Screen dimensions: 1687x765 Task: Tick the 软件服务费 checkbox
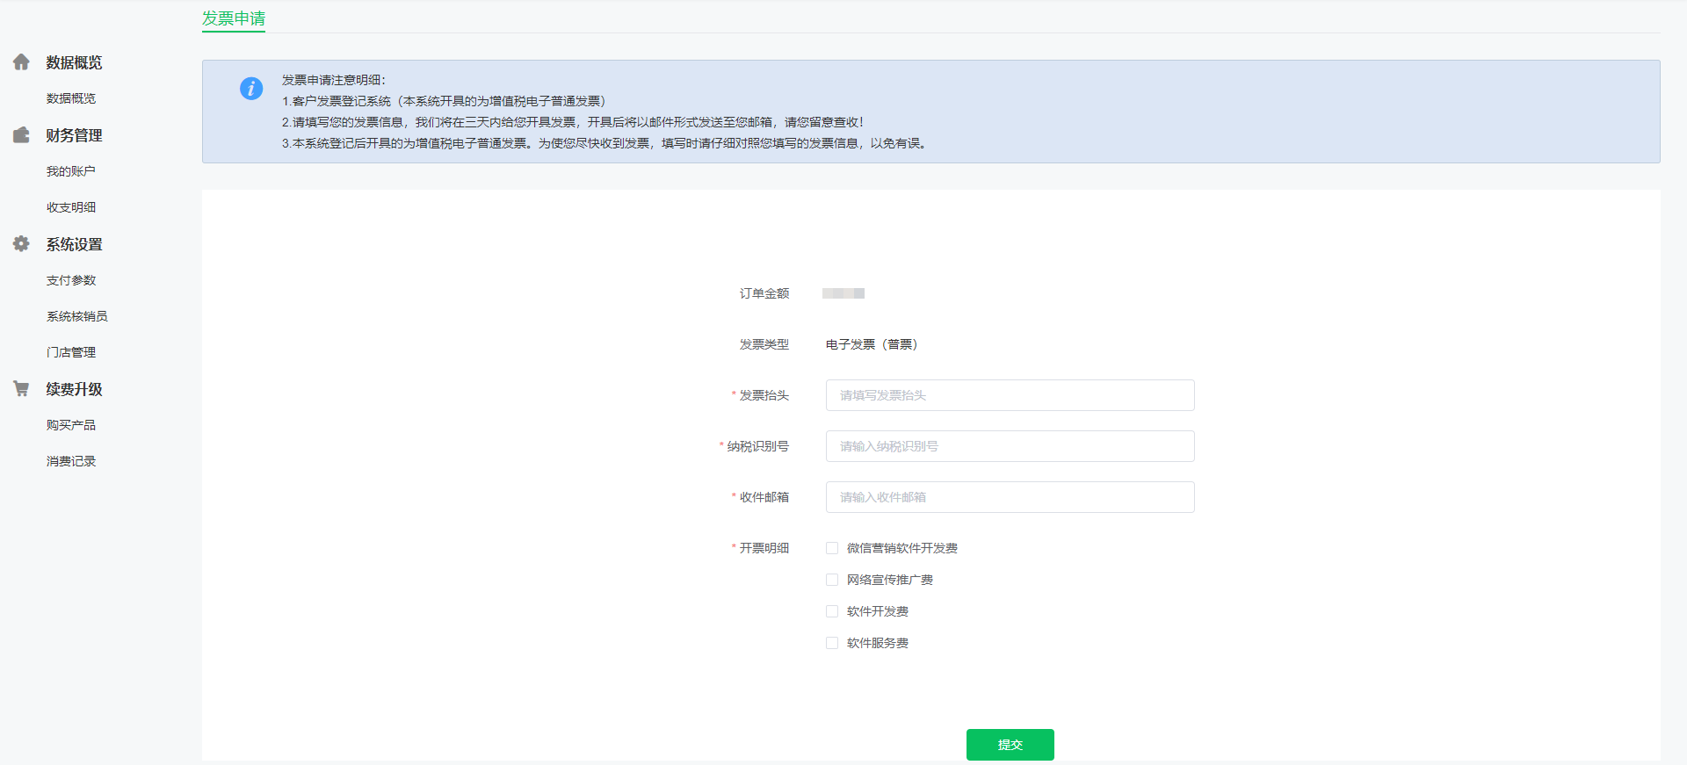click(x=832, y=643)
